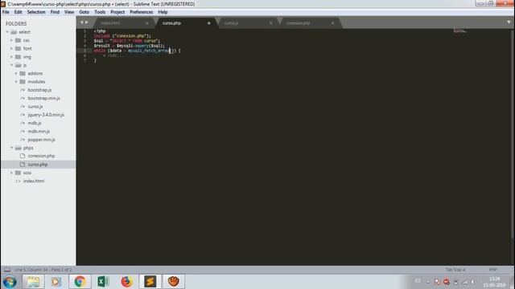Go to the previous tab arrow

(82, 22)
